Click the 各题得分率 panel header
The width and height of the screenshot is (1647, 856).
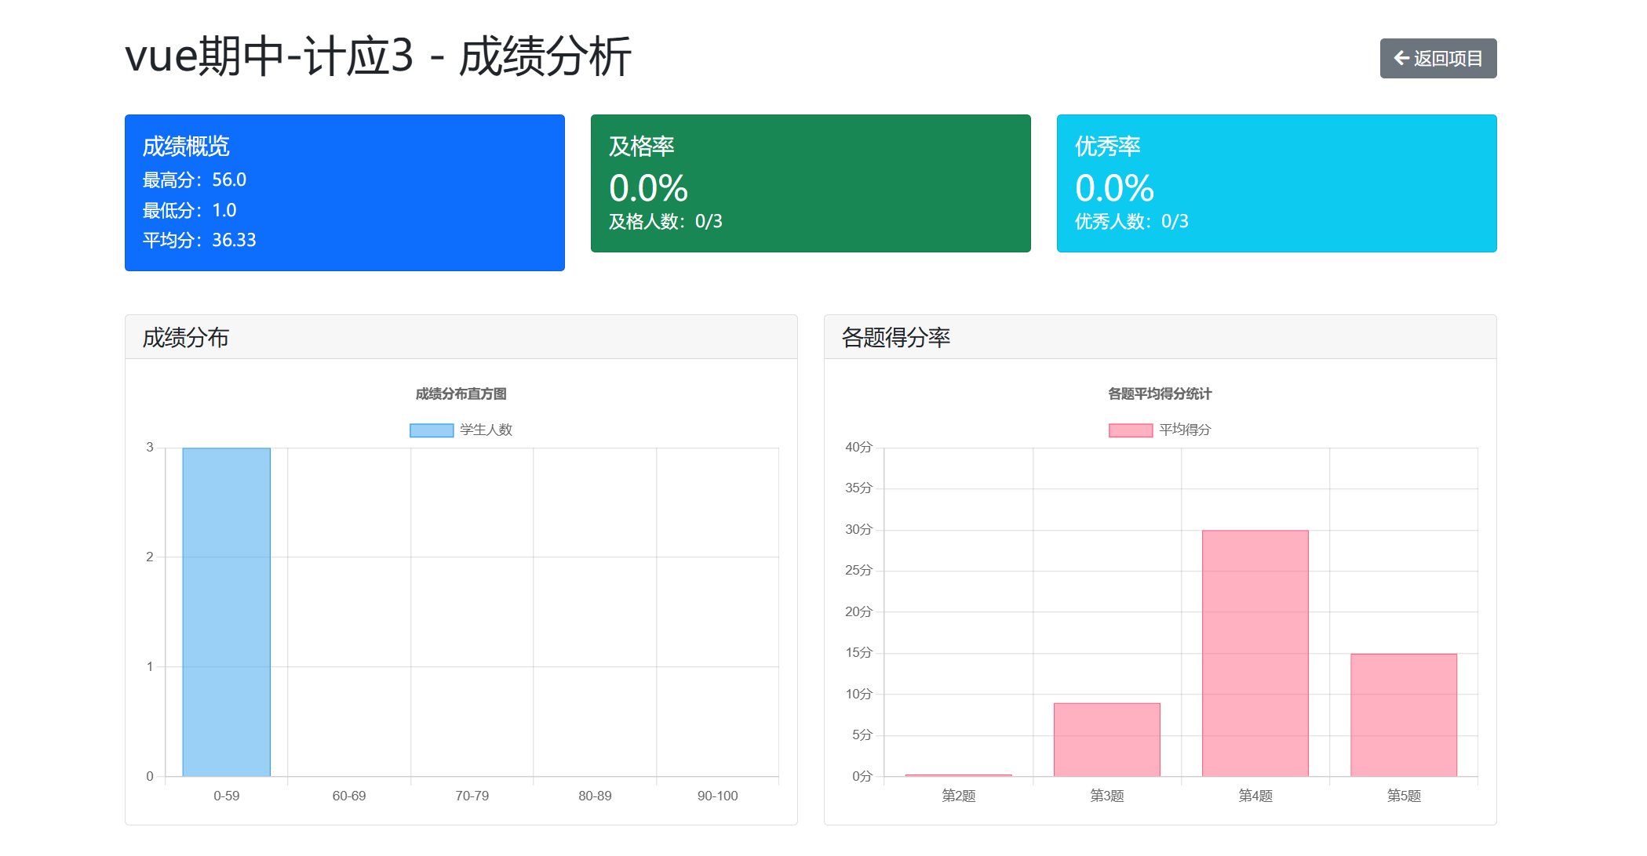click(1161, 337)
